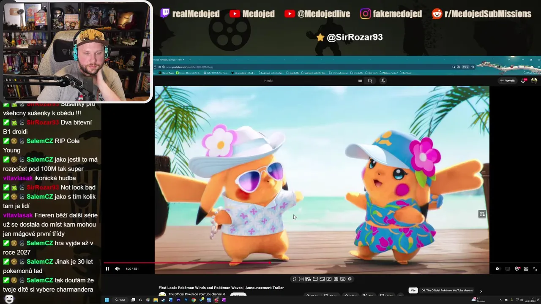
Task: Open the Valid XHTML bookmark
Action: point(216,73)
